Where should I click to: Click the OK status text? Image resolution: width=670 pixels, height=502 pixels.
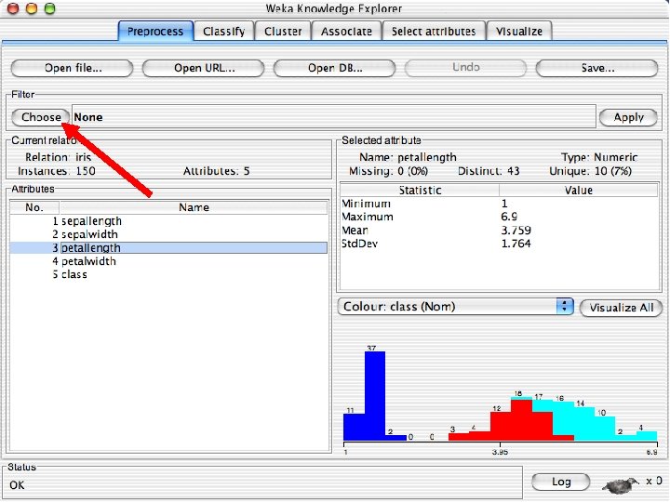coord(17,485)
